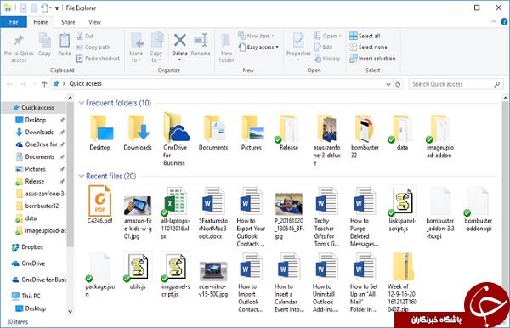Select the linkspanel-script.js file

[x=402, y=209]
